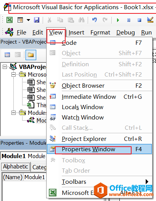This screenshot has height=201, width=156.
Task: Collapse the Microsoft Excel Objects folder
Action: tap(13, 75)
